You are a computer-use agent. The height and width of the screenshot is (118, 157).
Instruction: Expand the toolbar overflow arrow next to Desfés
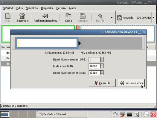tap(112, 18)
